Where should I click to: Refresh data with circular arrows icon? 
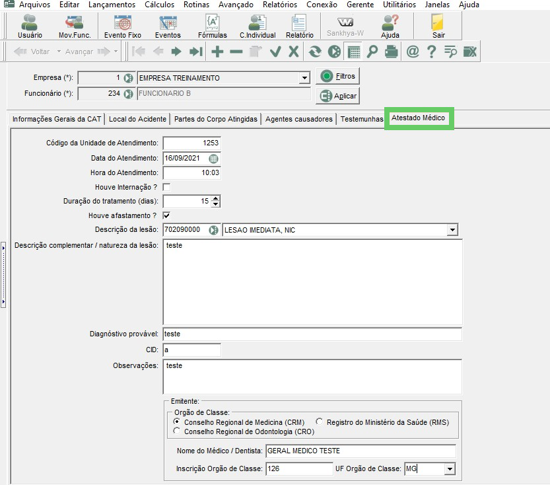coord(315,52)
